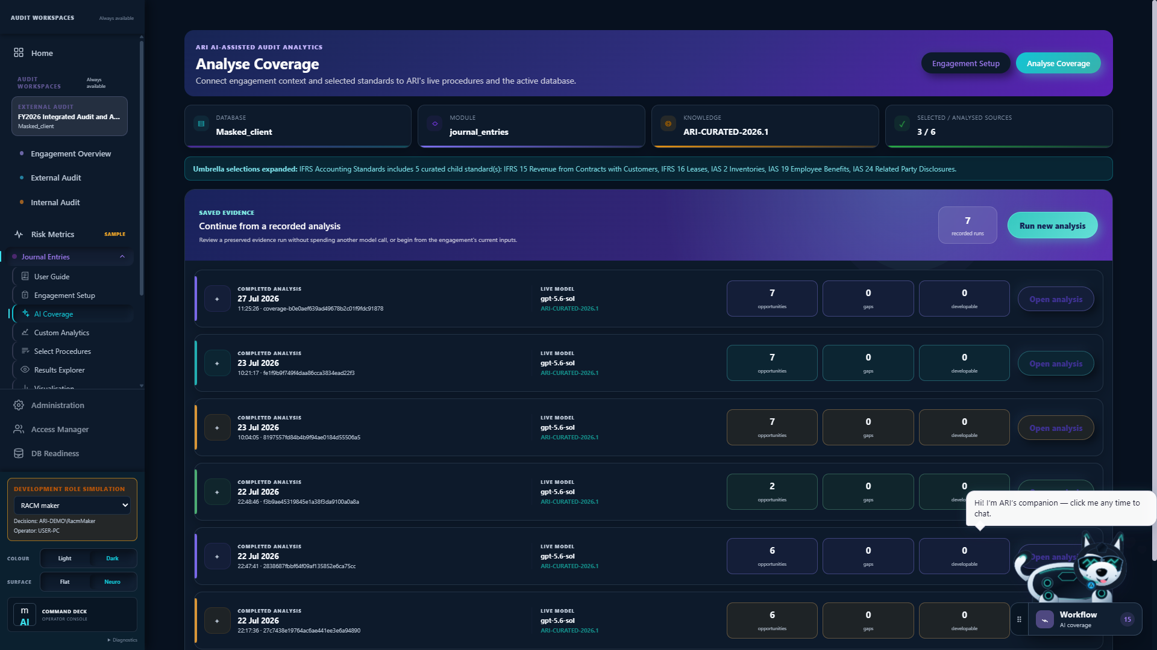
Task: Open the DB Readiness database icon
Action: (19, 453)
